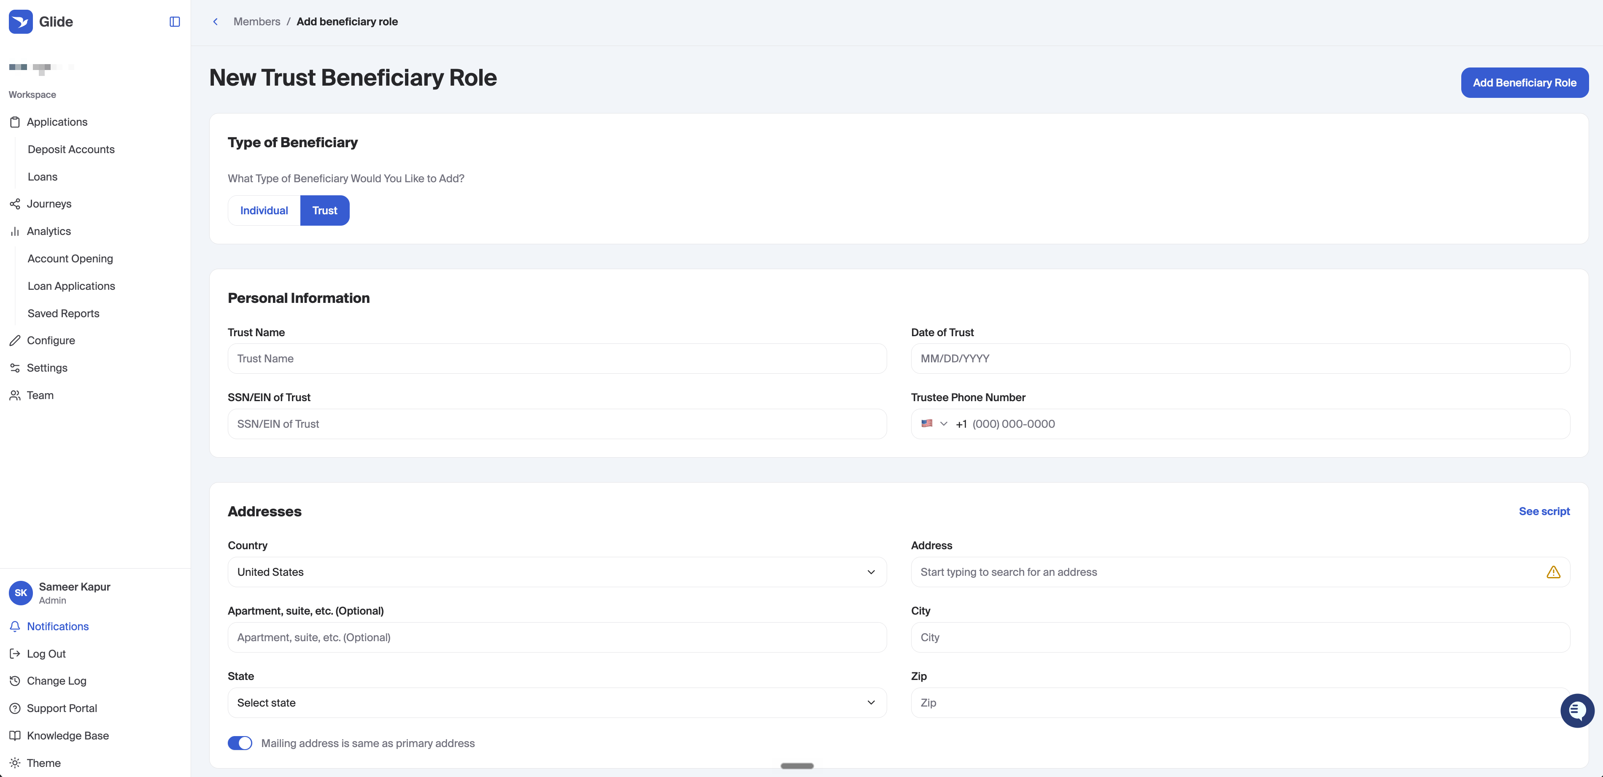The height and width of the screenshot is (777, 1603).
Task: Go back using the breadcrumb arrow
Action: coord(215,22)
